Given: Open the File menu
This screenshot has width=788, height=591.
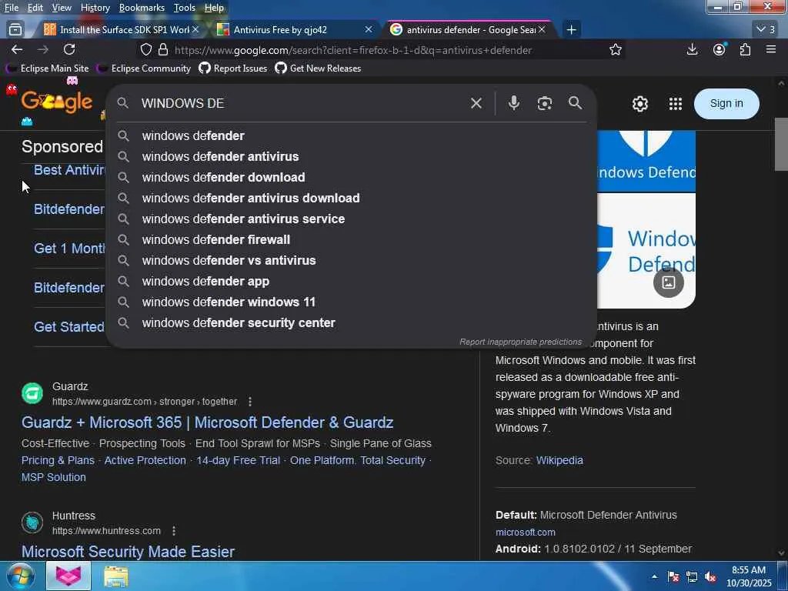Looking at the screenshot, I should [x=11, y=8].
